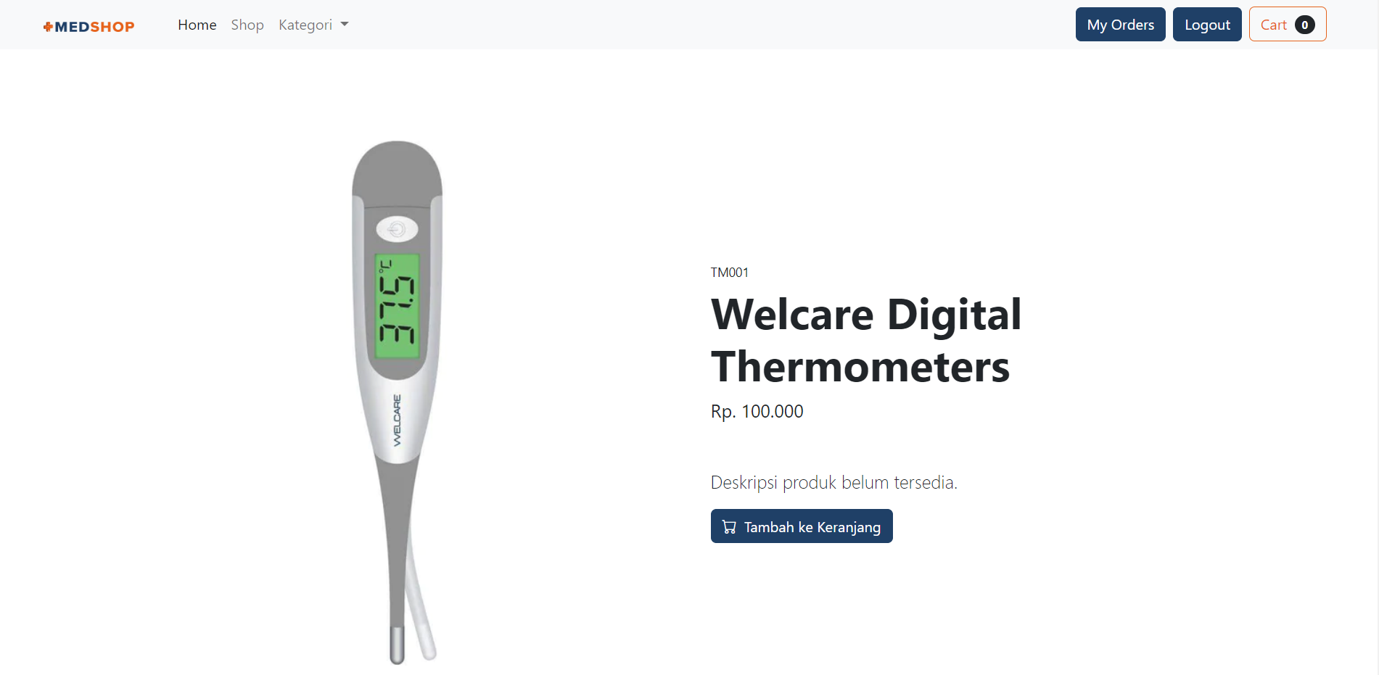
Task: Click the product description text
Action: coord(833,482)
